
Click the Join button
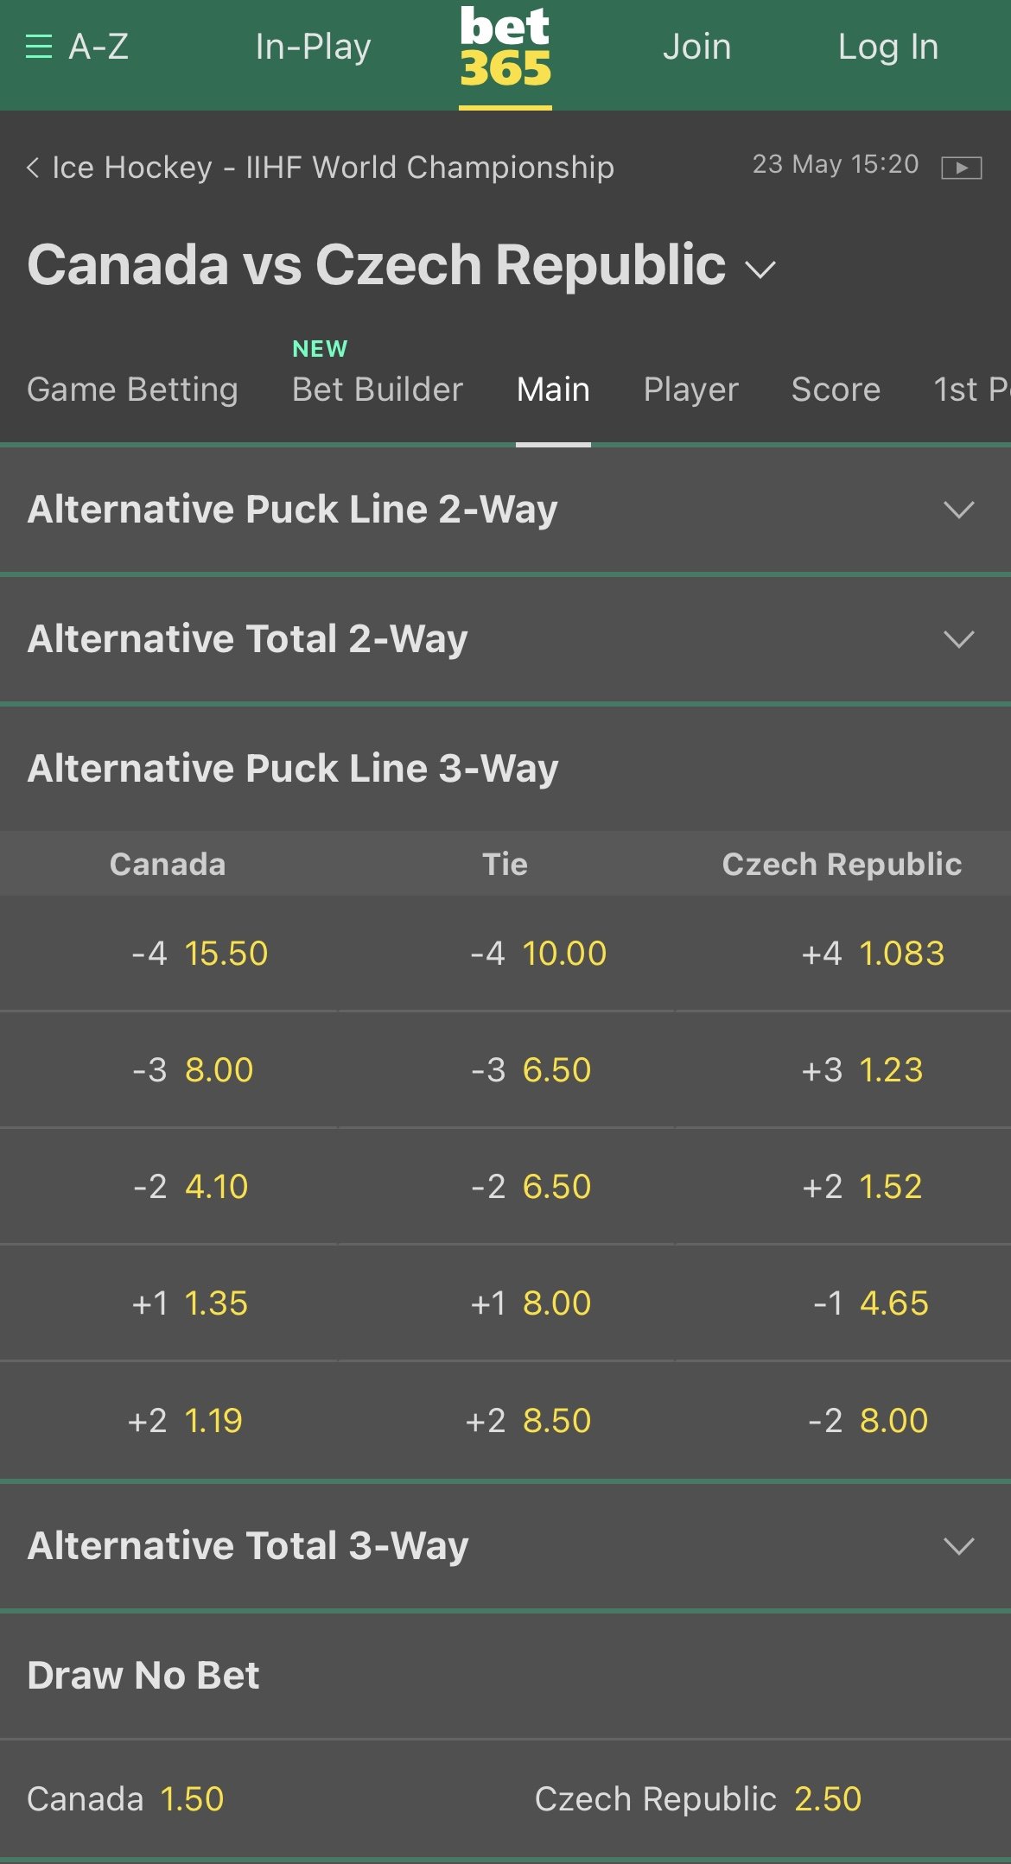(697, 47)
